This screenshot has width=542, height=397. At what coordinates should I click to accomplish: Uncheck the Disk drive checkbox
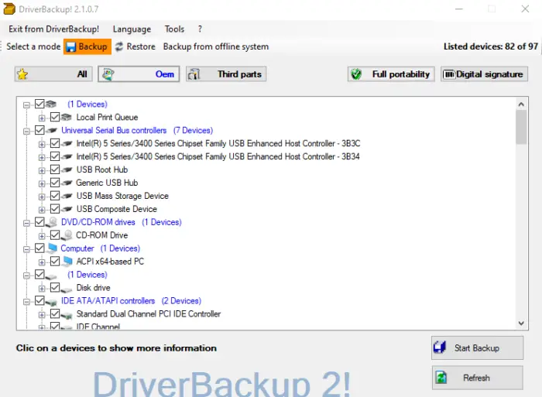(x=55, y=287)
